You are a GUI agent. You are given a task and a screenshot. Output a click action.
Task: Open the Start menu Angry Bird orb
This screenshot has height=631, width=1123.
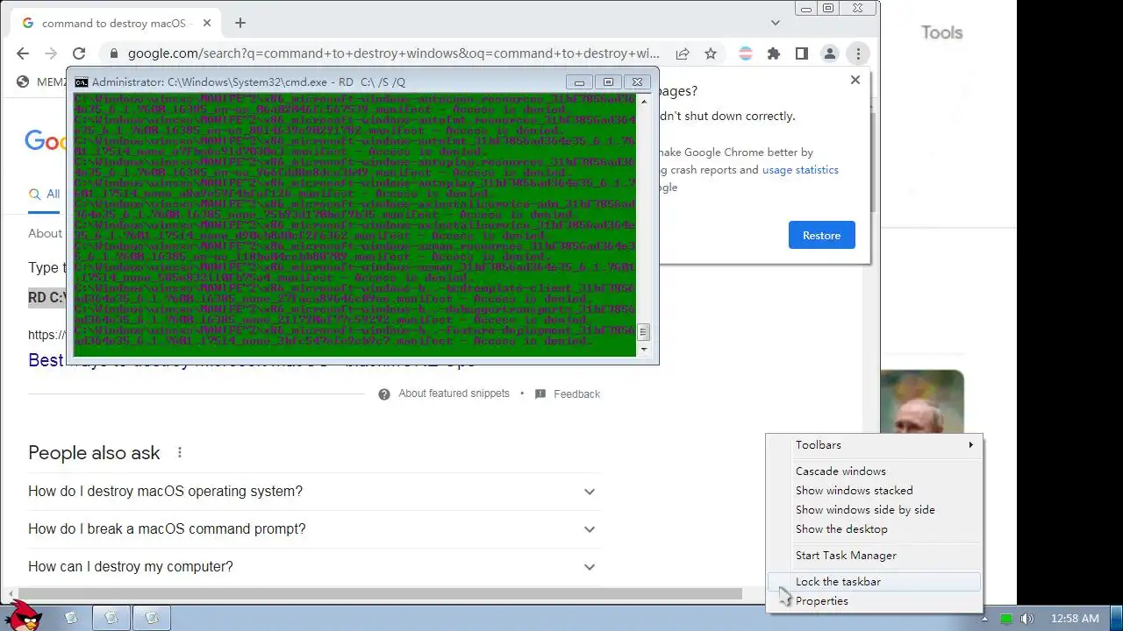(x=23, y=615)
